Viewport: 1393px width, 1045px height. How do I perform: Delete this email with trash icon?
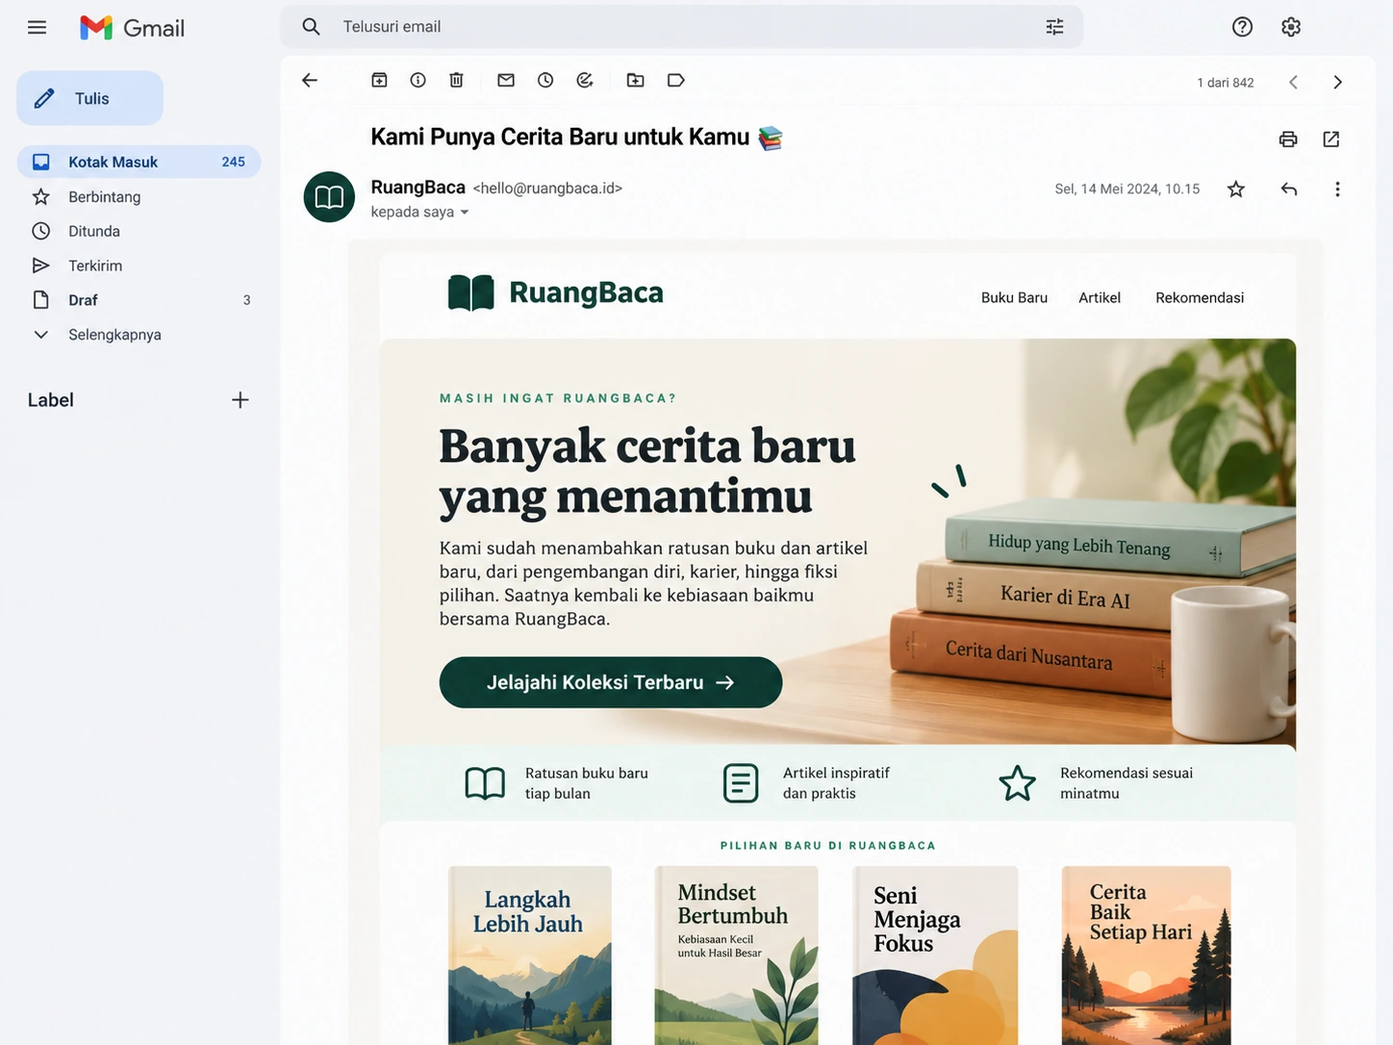(x=456, y=81)
